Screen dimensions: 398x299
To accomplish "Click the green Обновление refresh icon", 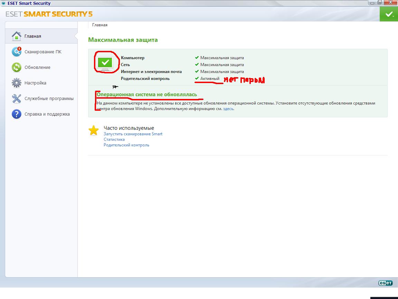I will [17, 67].
